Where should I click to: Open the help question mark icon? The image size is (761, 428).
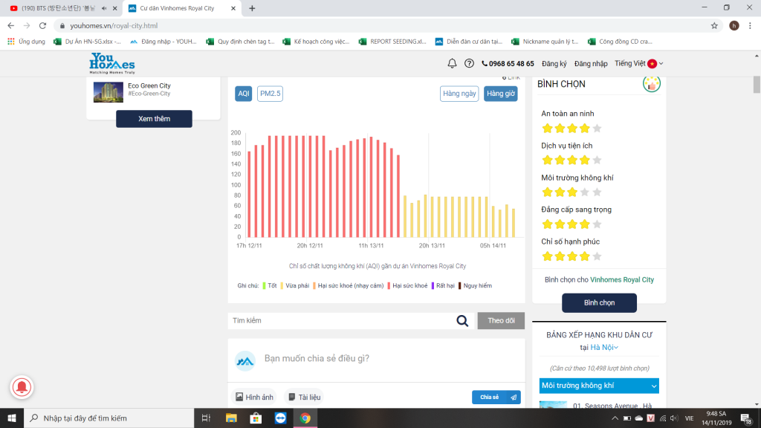click(x=469, y=64)
